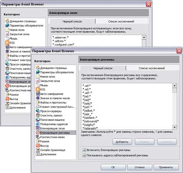Toggle Показывать адреса заблокированной рекламы checkbox
The image size is (183, 173).
point(84,156)
